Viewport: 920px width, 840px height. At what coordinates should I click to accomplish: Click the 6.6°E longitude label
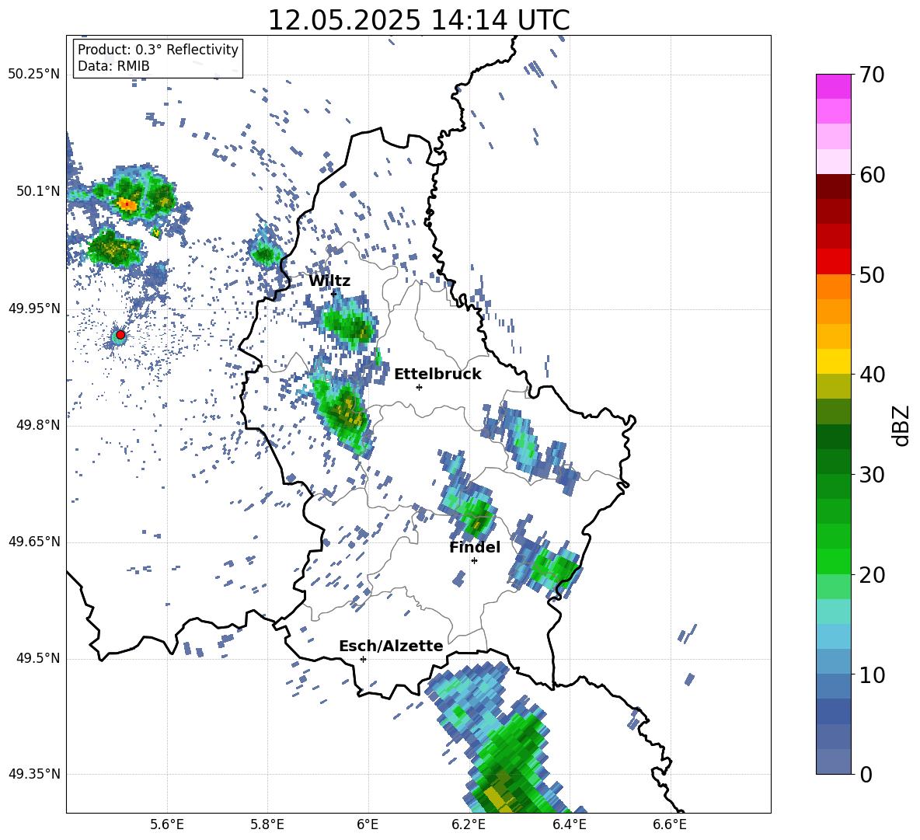(670, 824)
